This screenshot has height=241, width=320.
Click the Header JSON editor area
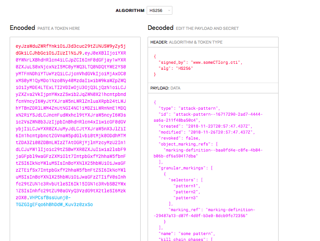click(x=213, y=65)
